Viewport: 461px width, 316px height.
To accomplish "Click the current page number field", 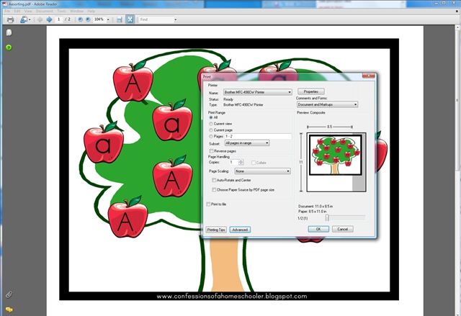I will 59,19.
